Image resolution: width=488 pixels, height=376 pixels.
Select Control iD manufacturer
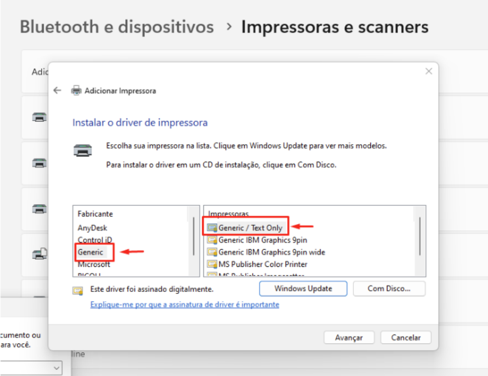(95, 240)
